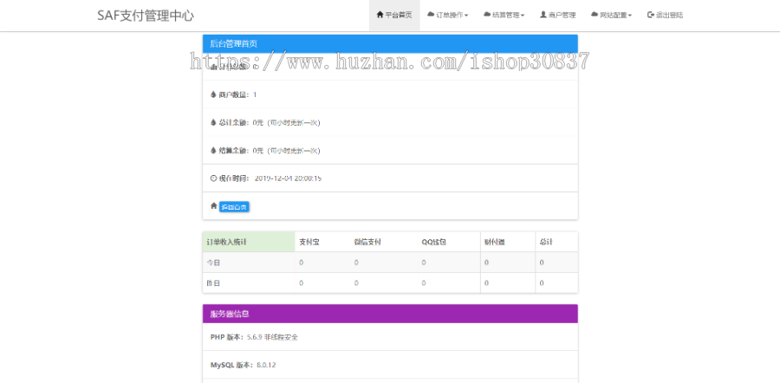The height and width of the screenshot is (383, 780).
Task: Click the home icon beside the 返回首页 button
Action: 213,205
